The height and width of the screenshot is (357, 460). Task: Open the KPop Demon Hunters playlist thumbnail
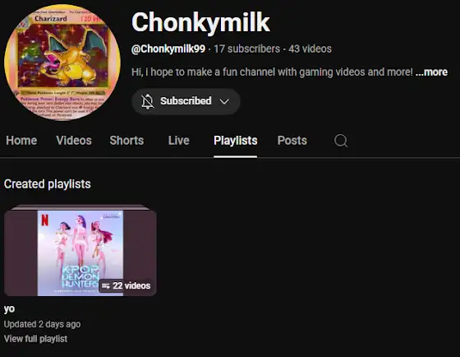click(x=80, y=251)
